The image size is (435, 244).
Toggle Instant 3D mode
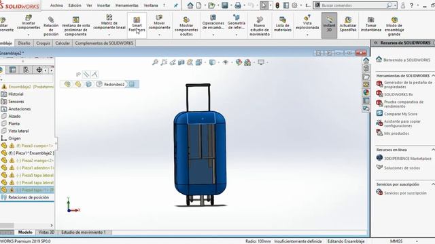329,25
